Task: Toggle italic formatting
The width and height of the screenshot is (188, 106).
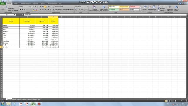Action: click(23, 10)
